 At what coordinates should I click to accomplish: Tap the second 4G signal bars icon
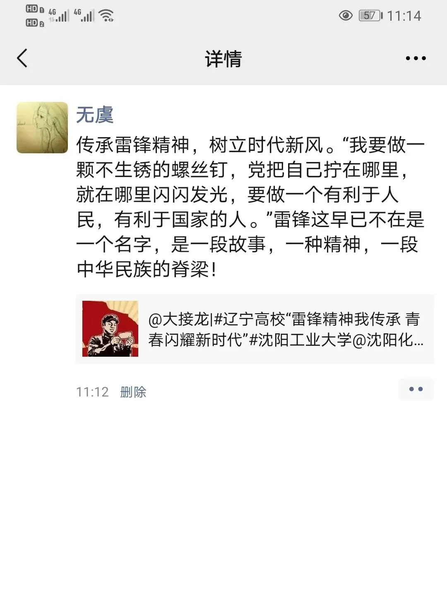84,15
